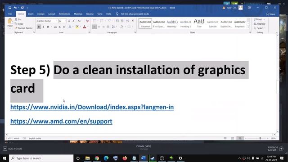This screenshot has width=288, height=162.
Task: Click the Share button
Action: click(270, 14)
